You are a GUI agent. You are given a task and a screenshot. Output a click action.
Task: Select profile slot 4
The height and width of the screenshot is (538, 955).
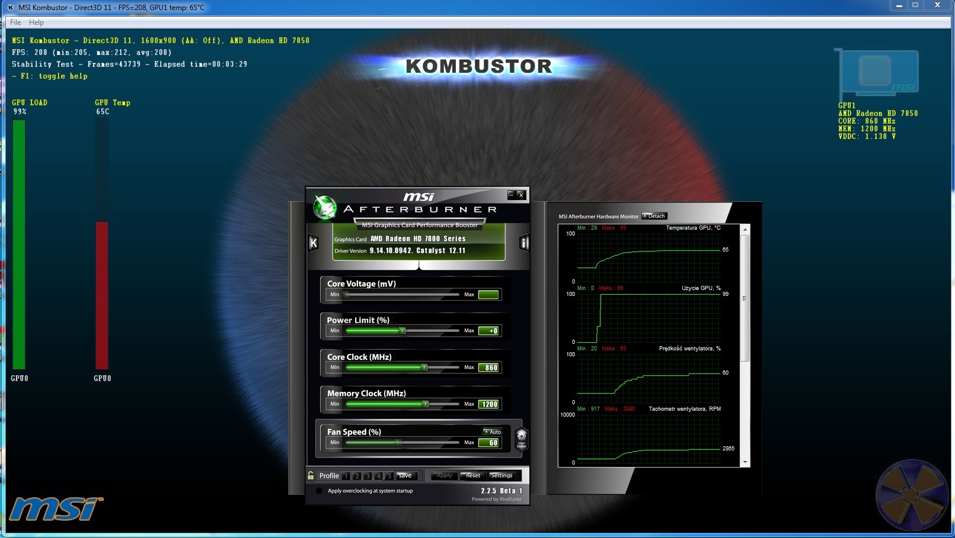point(378,476)
